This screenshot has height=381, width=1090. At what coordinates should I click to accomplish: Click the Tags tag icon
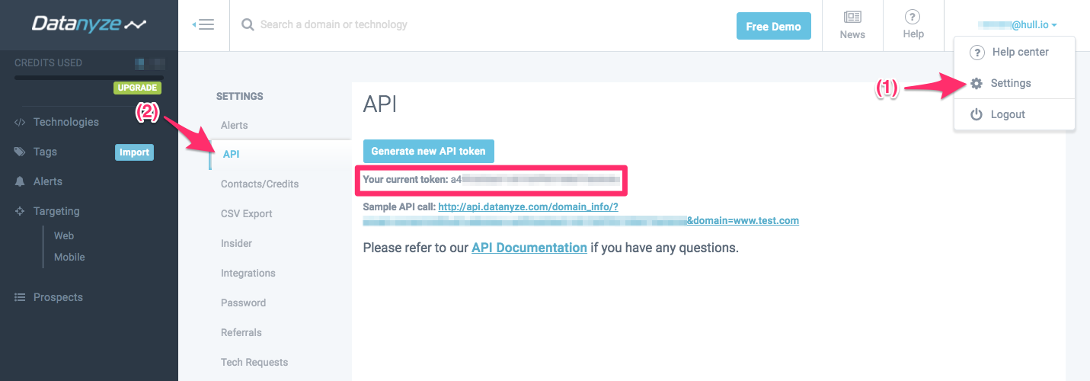point(20,152)
